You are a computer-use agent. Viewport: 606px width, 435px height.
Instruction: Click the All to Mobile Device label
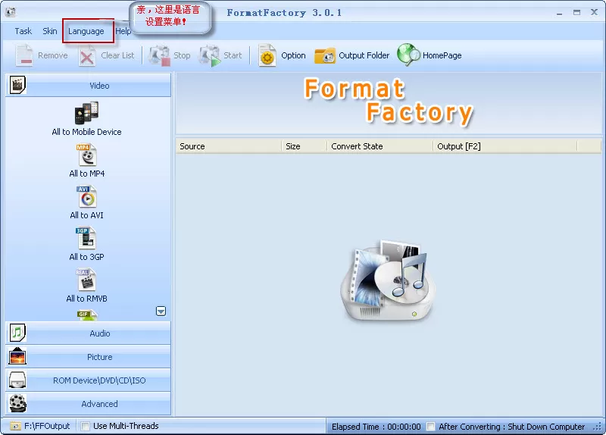[x=86, y=132]
